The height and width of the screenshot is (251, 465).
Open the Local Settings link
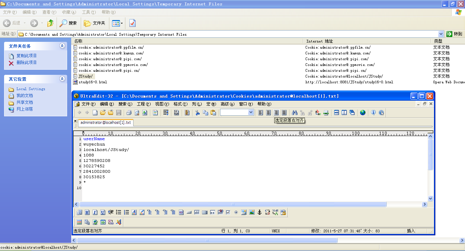pos(31,89)
